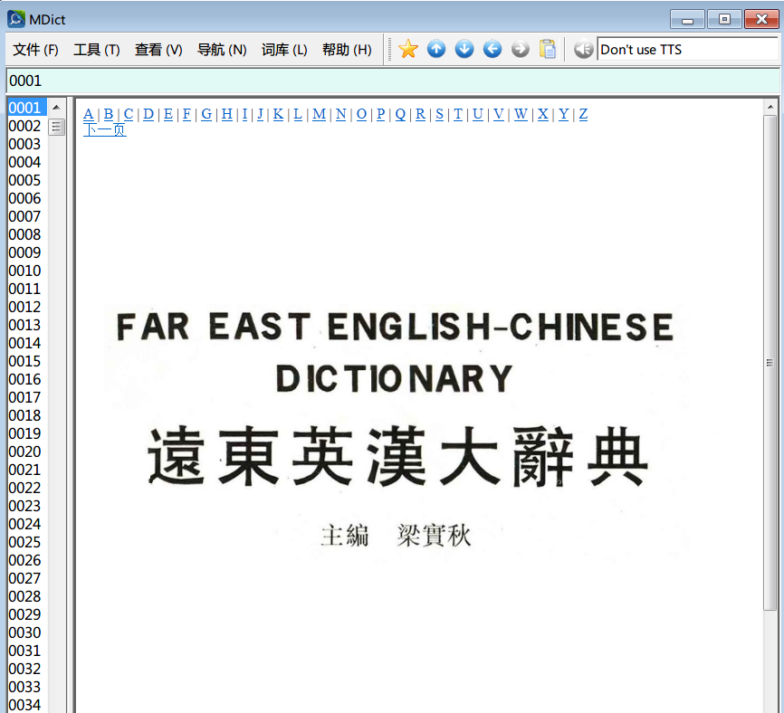Open the 查看 (V) menu
The width and height of the screenshot is (784, 713).
tap(158, 50)
